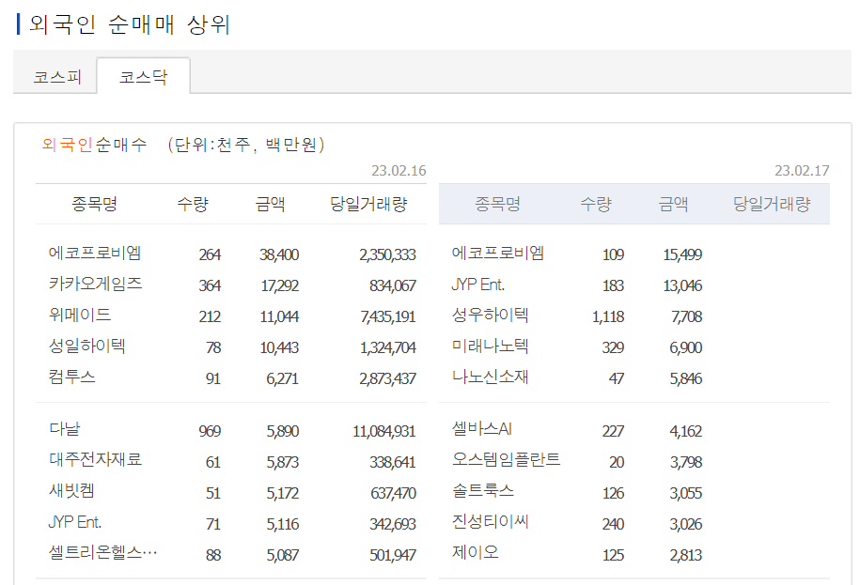Screen dimensions: 860x585
Task: Open 컴투스 stock link
Action: click(x=71, y=377)
